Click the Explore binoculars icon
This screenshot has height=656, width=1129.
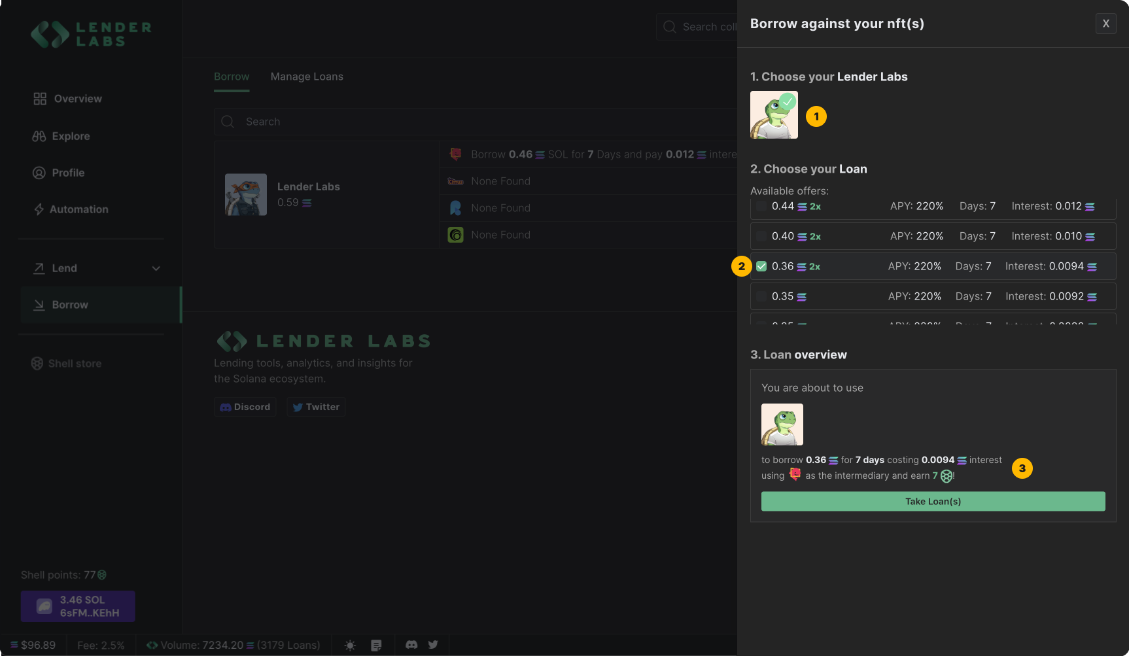pos(39,136)
